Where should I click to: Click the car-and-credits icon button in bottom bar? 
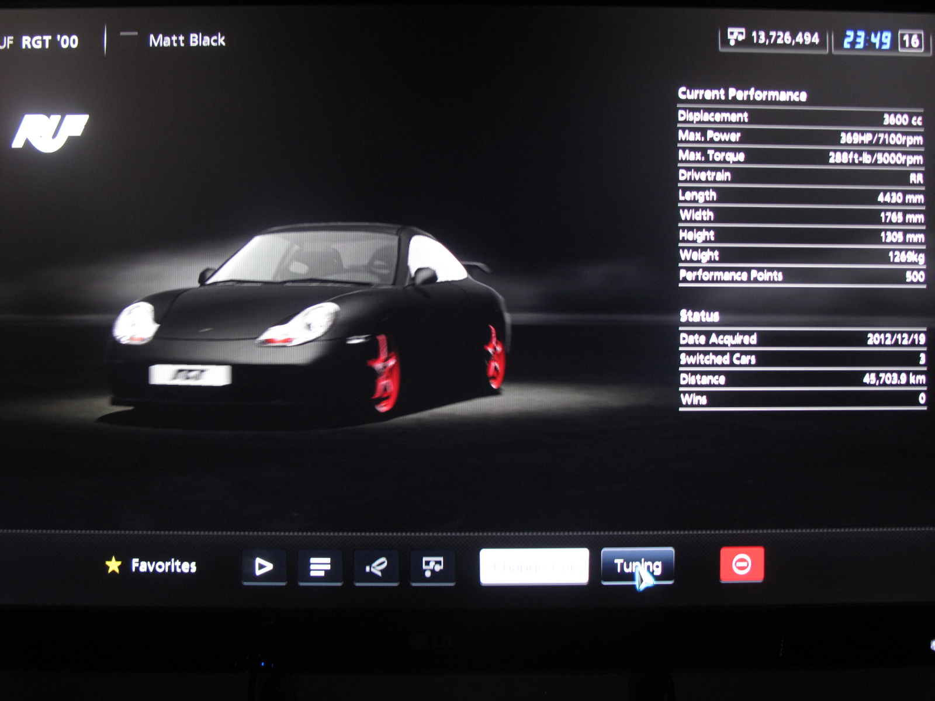click(432, 567)
